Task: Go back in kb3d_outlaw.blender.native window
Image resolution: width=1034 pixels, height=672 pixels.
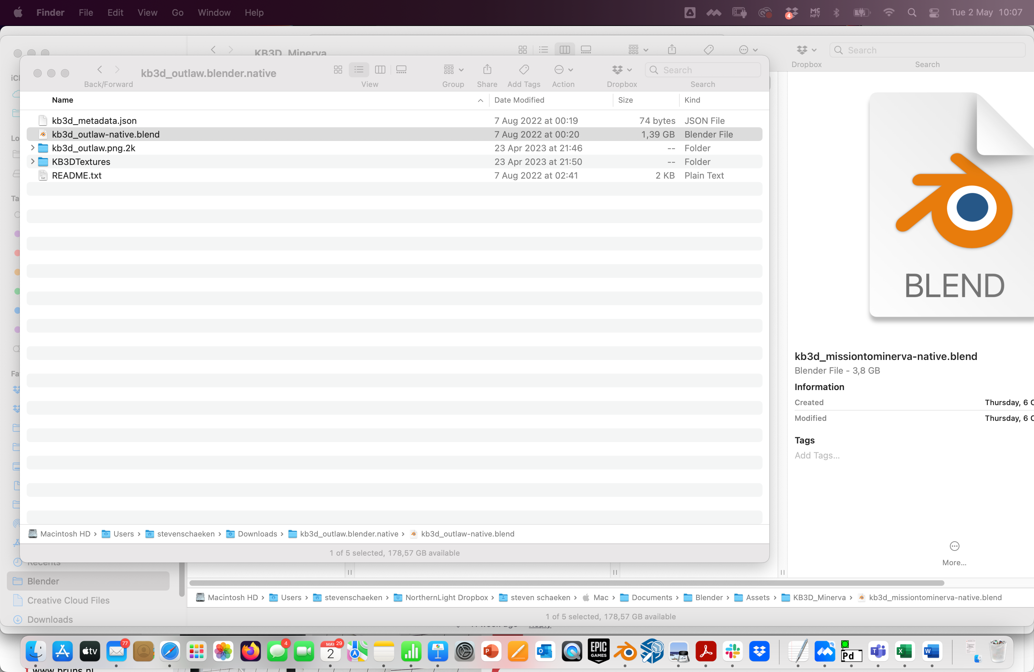Action: coord(100,69)
